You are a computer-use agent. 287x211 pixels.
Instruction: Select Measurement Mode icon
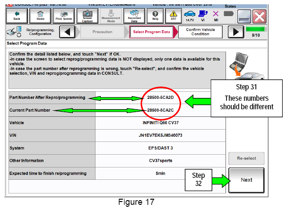pos(111,16)
